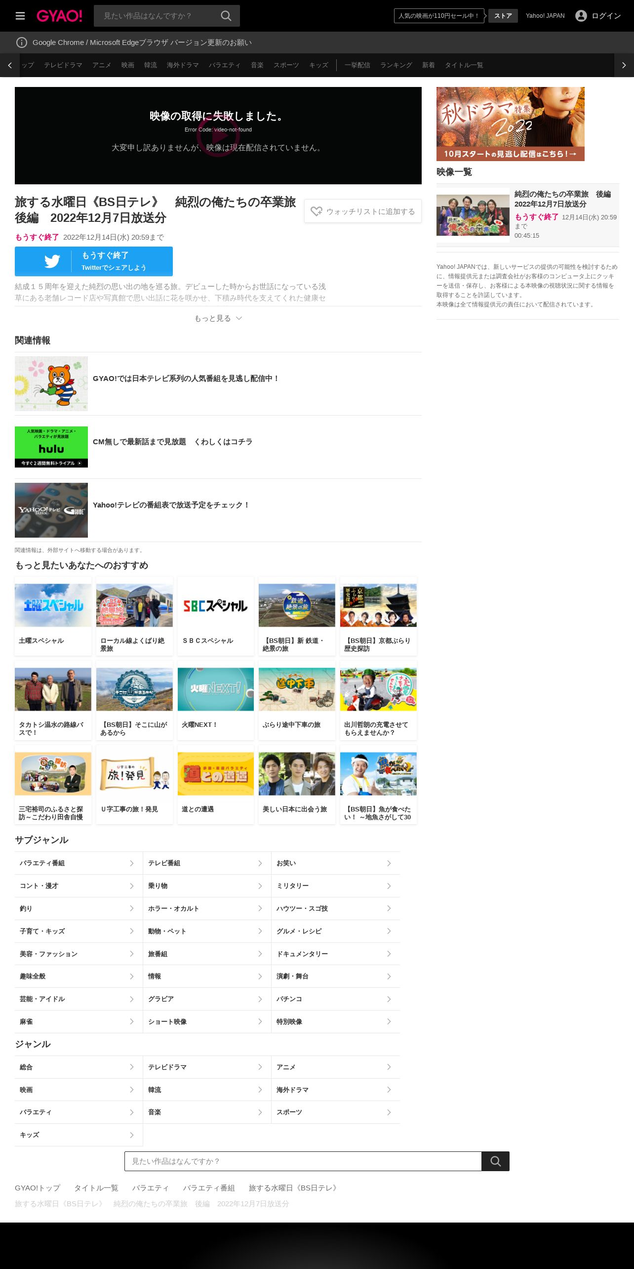This screenshot has width=634, height=1269.
Task: Select 海外ドラマ in the nav bar
Action: coord(183,65)
